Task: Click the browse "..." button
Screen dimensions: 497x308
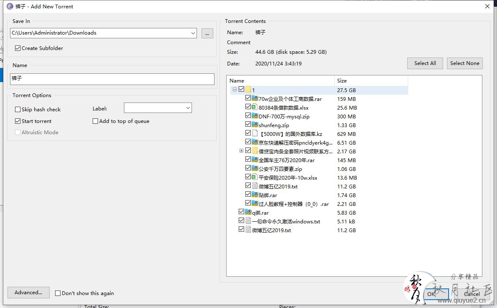Action: (x=207, y=33)
